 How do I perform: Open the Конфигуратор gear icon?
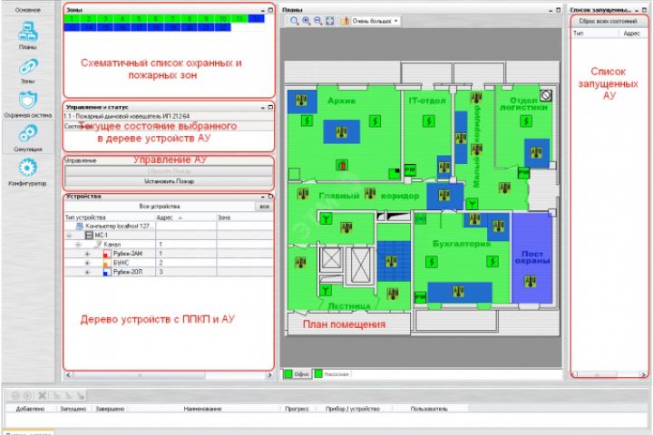tap(28, 168)
